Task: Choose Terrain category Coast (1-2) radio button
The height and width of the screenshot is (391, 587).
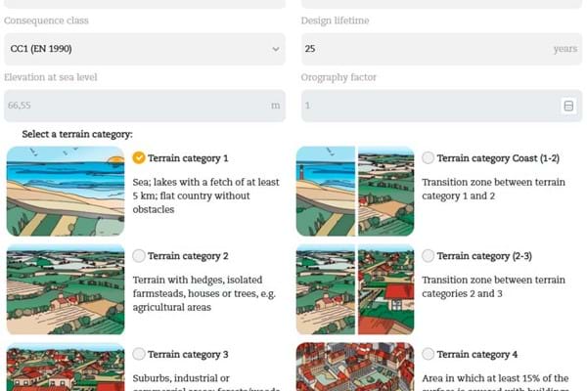Action: 428,158
